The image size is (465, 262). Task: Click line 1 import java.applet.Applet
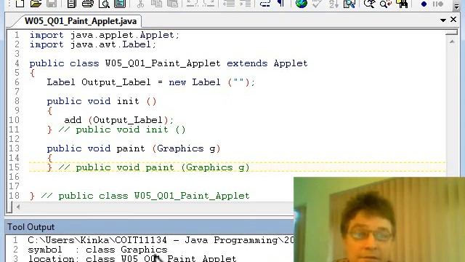[x=105, y=35]
